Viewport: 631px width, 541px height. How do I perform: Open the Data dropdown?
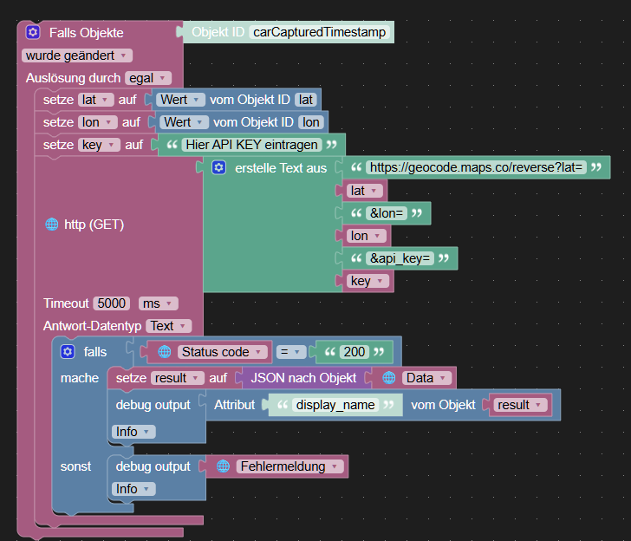[426, 378]
